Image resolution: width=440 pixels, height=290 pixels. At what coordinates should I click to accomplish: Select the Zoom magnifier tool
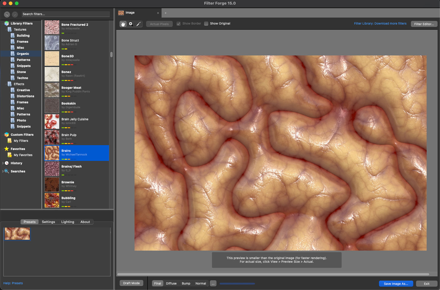131,24
